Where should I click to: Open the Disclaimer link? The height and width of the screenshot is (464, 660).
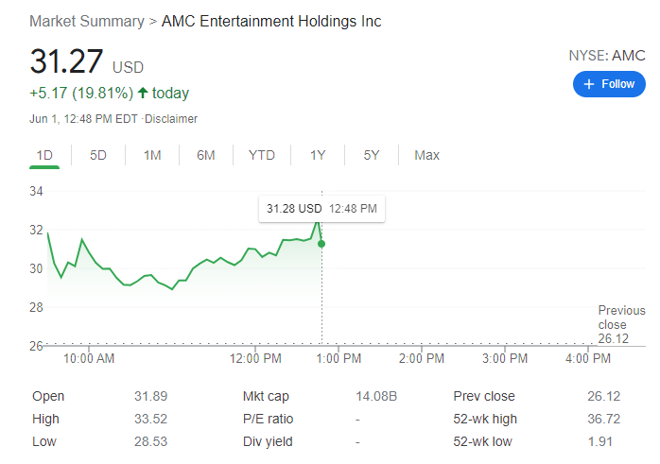coord(171,119)
